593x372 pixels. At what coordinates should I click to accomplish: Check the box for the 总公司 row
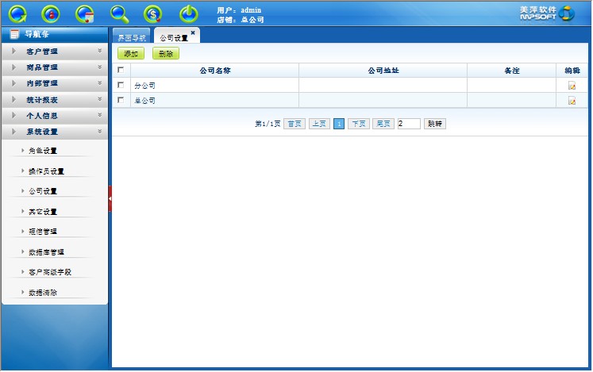coord(121,101)
